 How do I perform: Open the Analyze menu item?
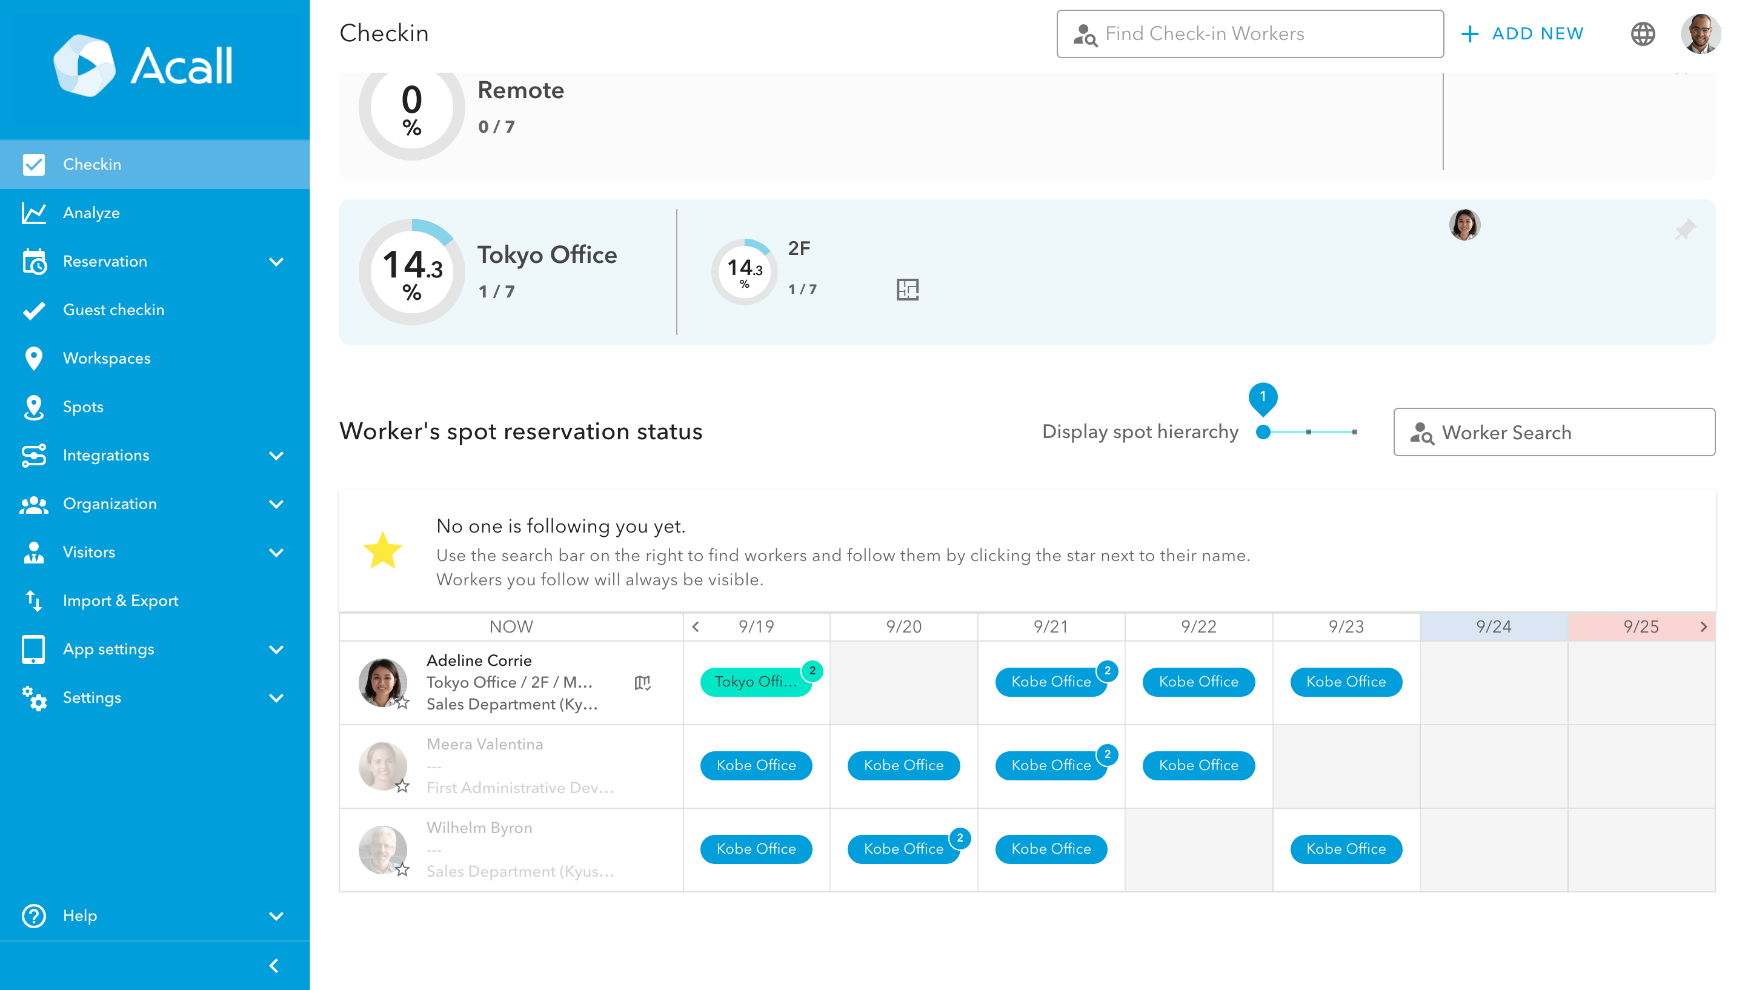coord(91,213)
